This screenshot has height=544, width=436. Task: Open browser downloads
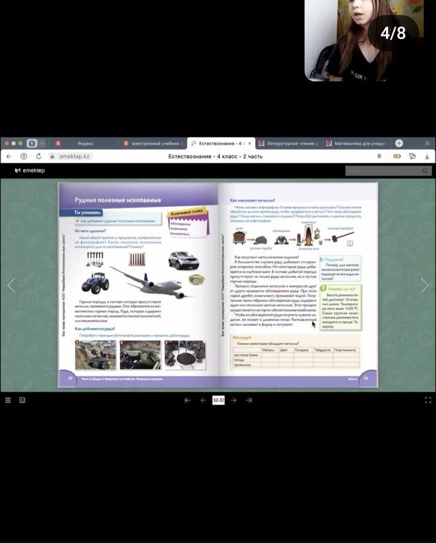coord(427,156)
